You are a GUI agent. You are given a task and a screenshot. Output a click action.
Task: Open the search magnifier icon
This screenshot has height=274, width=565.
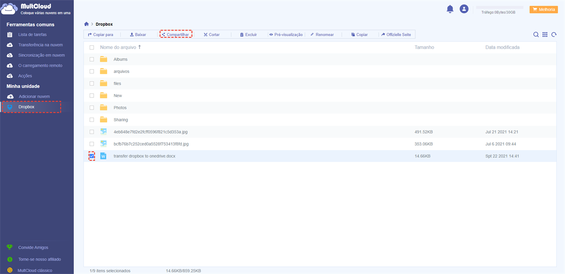[536, 34]
